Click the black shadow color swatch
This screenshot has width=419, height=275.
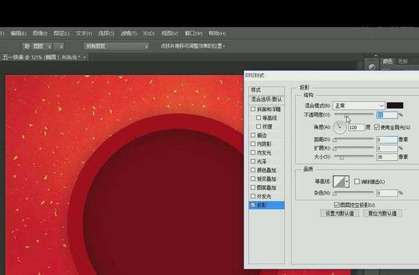coord(395,105)
